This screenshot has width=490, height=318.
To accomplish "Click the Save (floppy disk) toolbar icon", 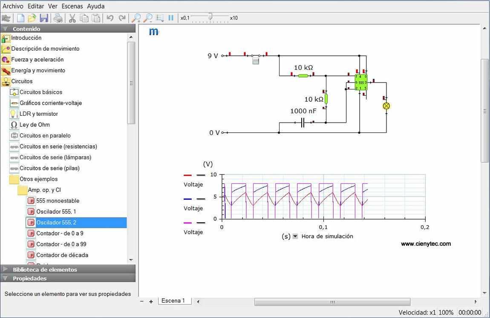I will [43, 18].
